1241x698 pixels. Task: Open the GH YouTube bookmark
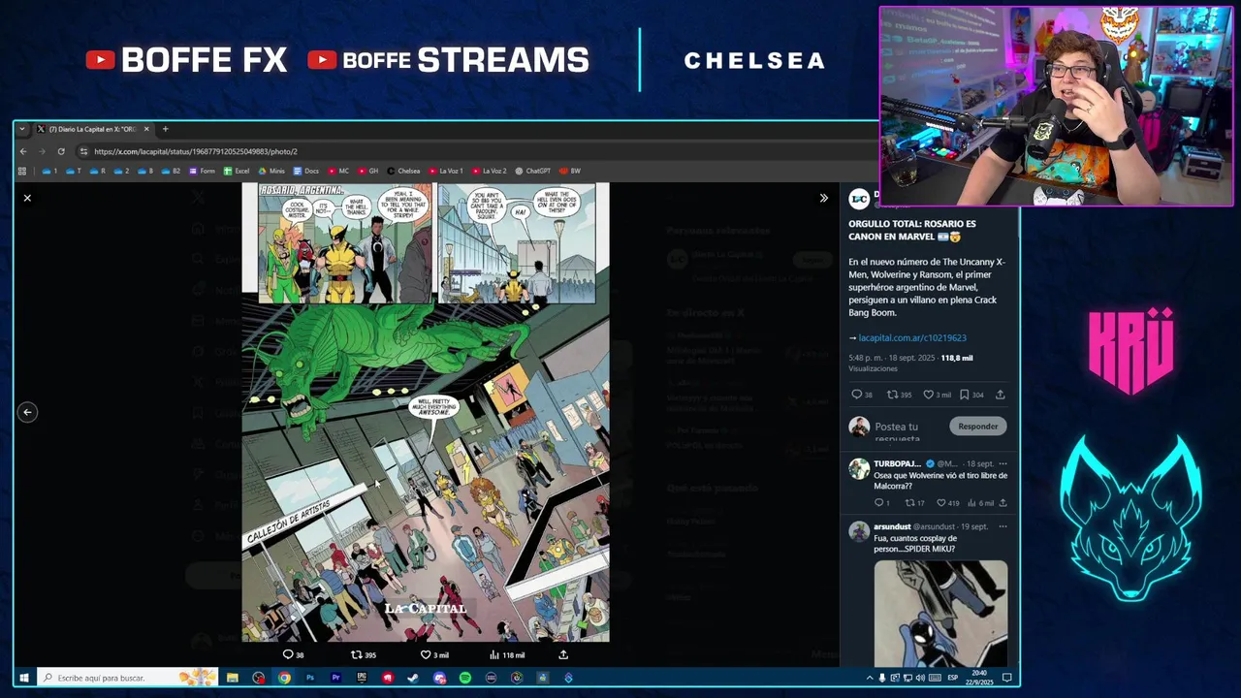click(x=367, y=171)
